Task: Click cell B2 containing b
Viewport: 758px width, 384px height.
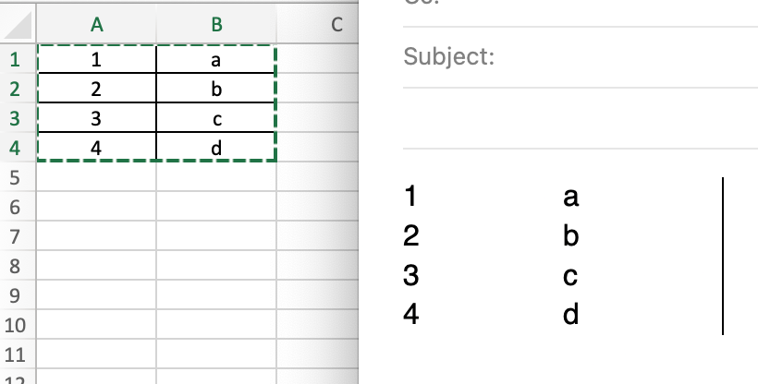Action: click(216, 89)
